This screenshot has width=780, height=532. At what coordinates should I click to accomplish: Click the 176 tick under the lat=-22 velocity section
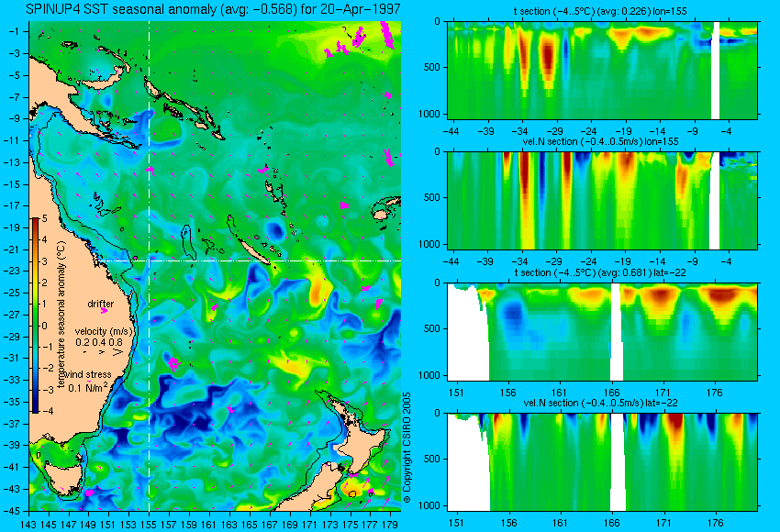(x=715, y=523)
